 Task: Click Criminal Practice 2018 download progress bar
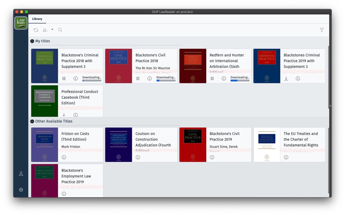coord(92,80)
